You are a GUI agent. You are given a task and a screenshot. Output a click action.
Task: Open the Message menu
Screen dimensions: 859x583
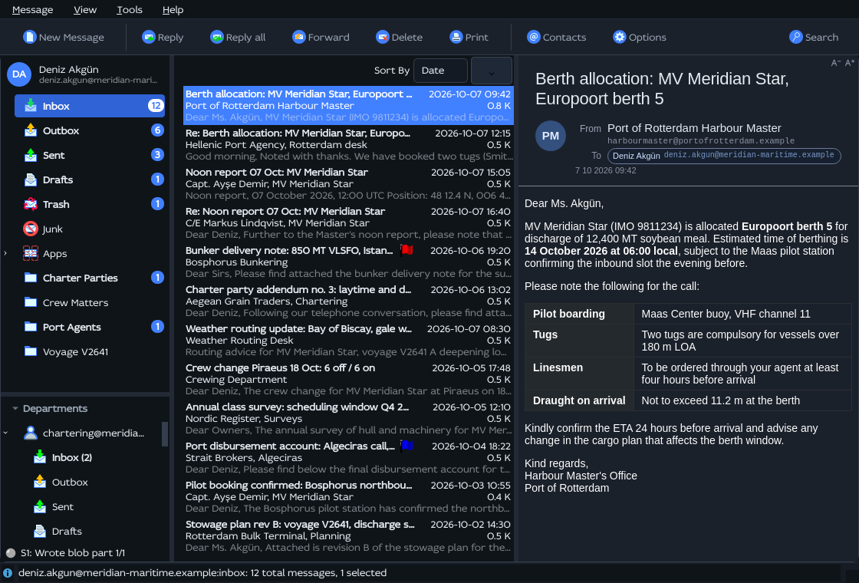[33, 10]
